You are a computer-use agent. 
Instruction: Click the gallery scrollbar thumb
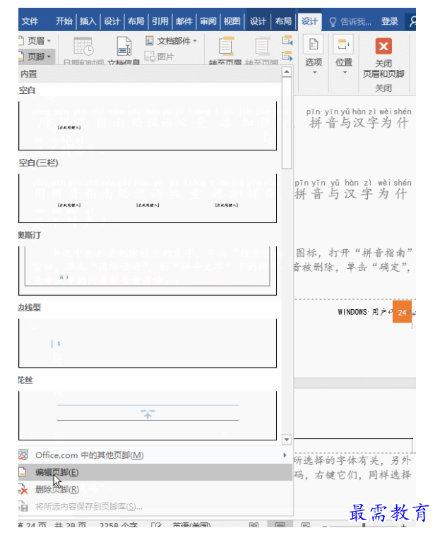click(x=287, y=123)
